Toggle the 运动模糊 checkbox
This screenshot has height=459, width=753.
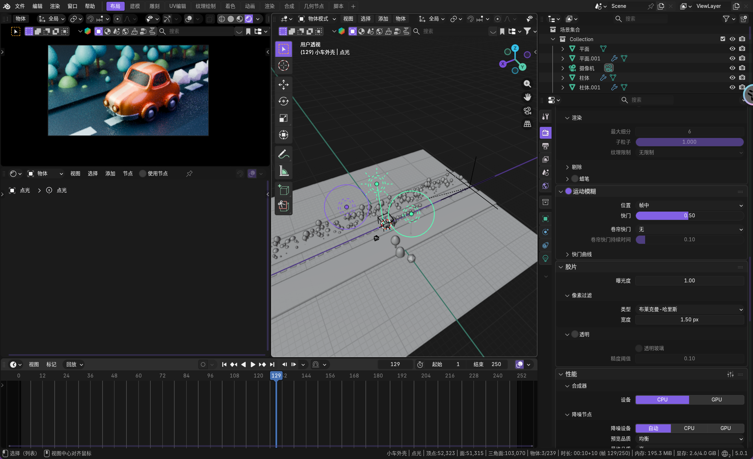pos(568,191)
